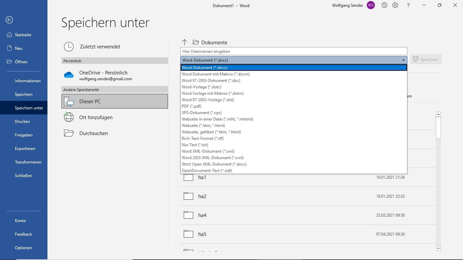The width and height of the screenshot is (463, 260).
Task: Click the smiley face feedback icon
Action: (x=384, y=5)
